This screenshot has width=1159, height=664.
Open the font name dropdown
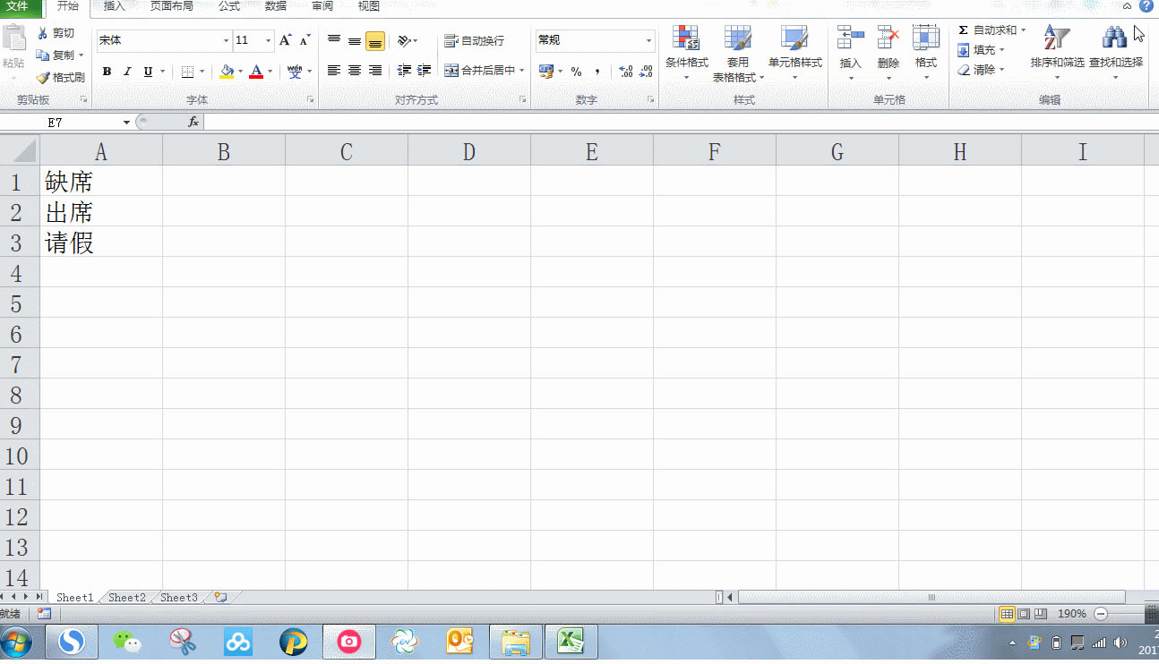(x=226, y=40)
